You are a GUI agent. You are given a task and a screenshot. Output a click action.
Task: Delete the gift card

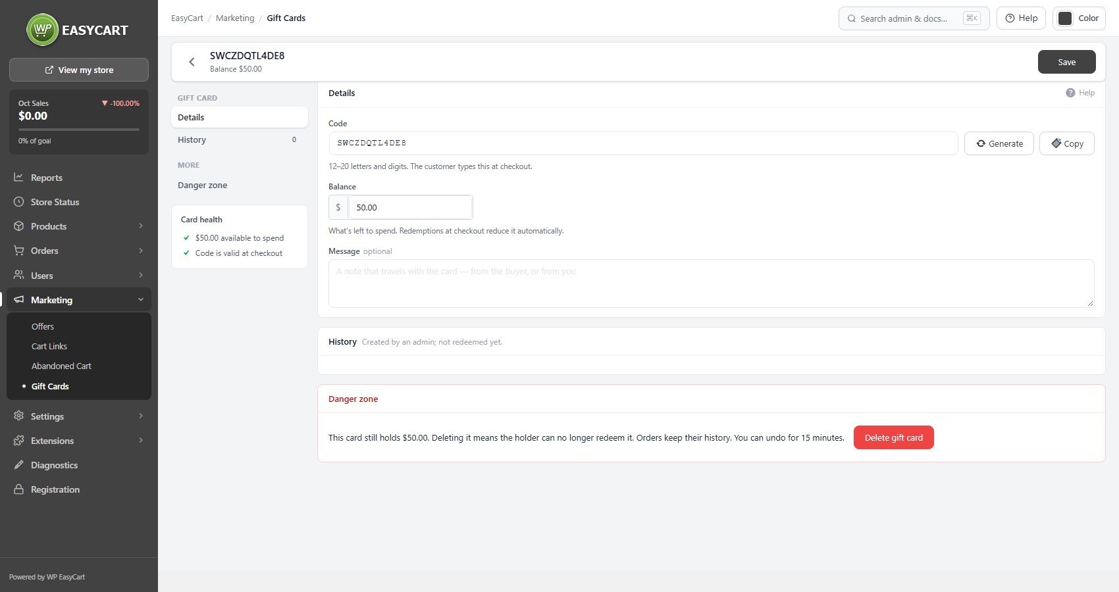point(894,437)
